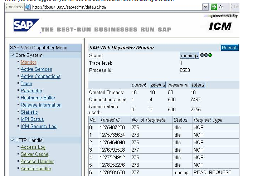Open the Parameter link

click(x=31, y=91)
